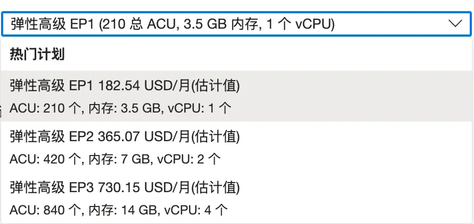Click the 210 总 ACU text in combo box
This screenshot has height=224, width=474.
137,24
